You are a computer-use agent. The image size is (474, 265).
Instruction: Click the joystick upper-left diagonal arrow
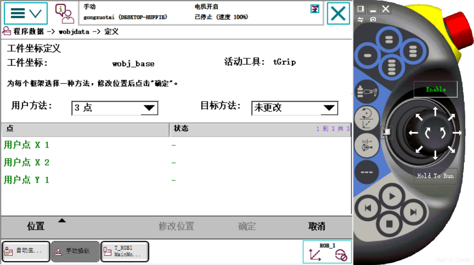coord(419,117)
